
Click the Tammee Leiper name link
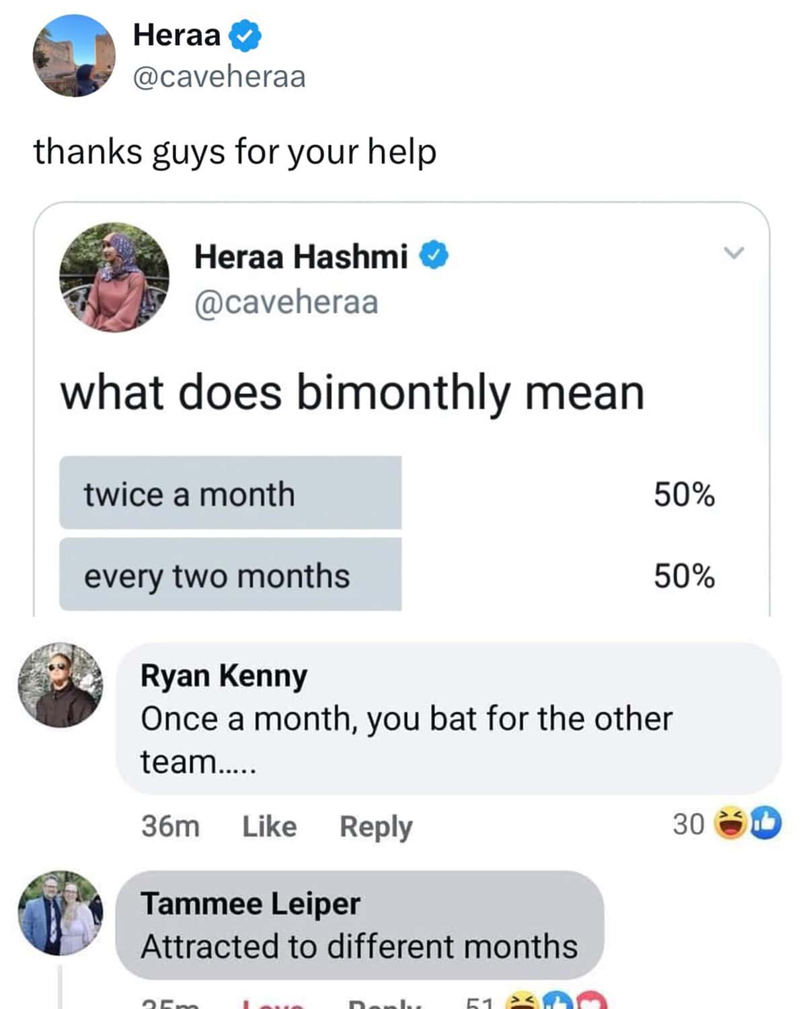coord(250,903)
